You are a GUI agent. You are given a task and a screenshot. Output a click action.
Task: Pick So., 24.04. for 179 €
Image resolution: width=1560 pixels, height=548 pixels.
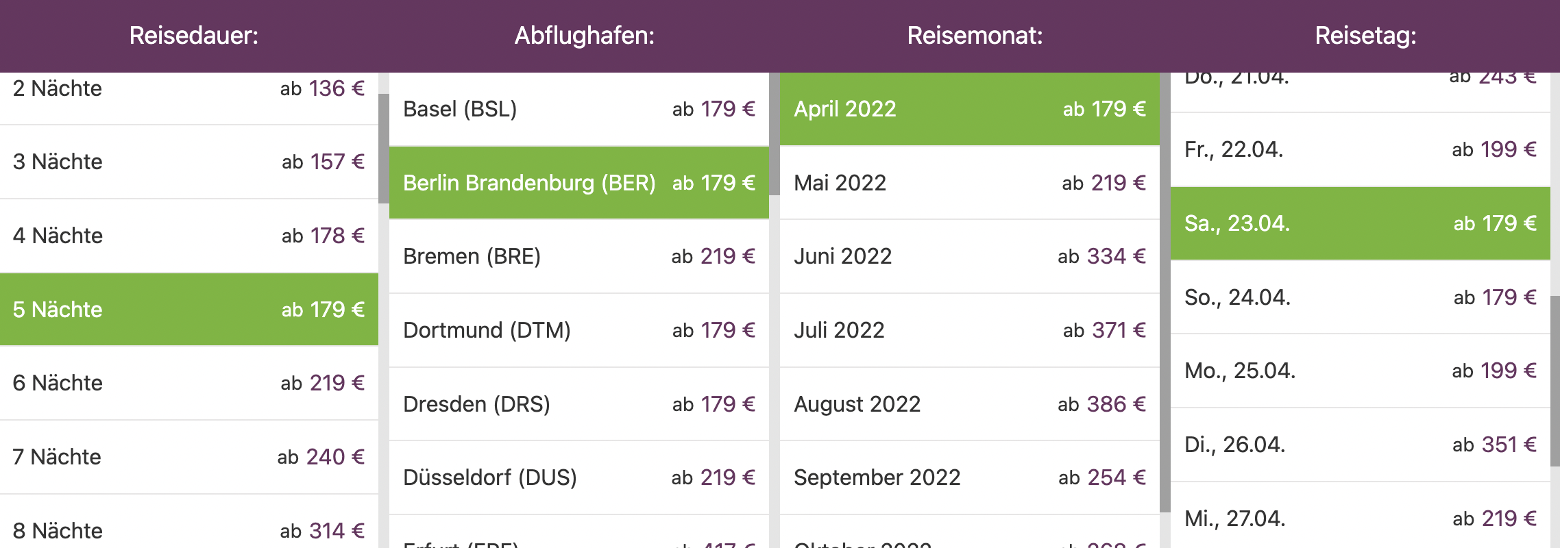click(1361, 297)
